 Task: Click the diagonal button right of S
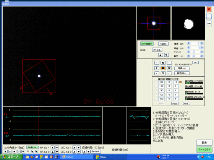[169, 73]
